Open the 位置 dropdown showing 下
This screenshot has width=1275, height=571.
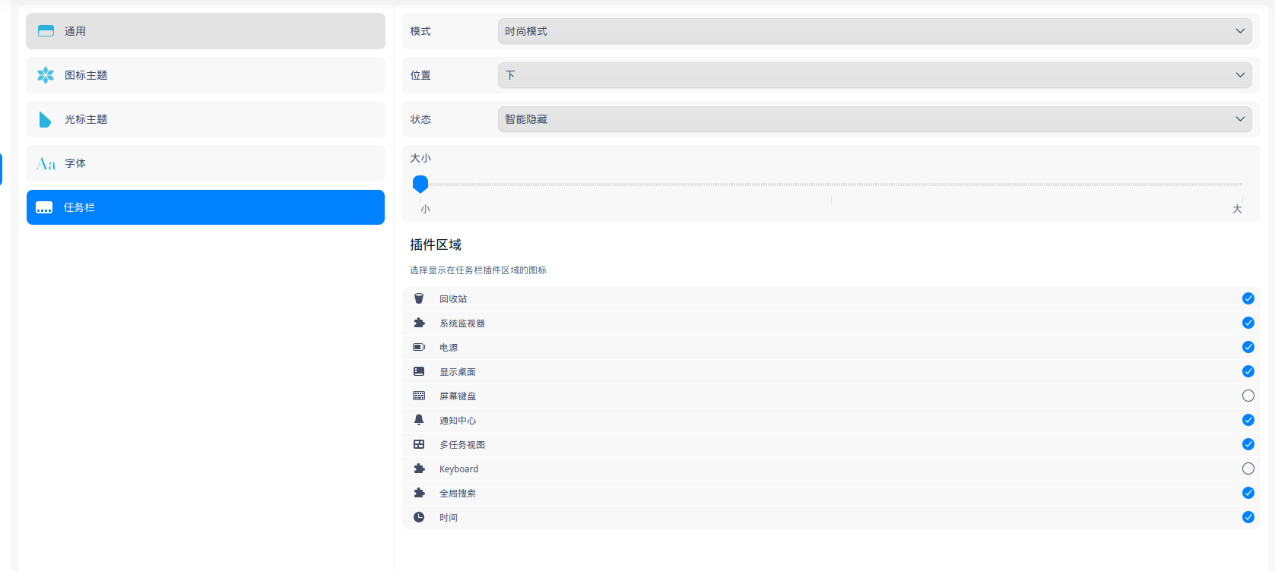tap(874, 75)
